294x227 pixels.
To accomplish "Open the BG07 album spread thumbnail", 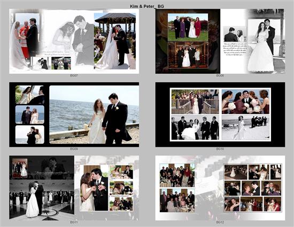I will pos(74,41).
